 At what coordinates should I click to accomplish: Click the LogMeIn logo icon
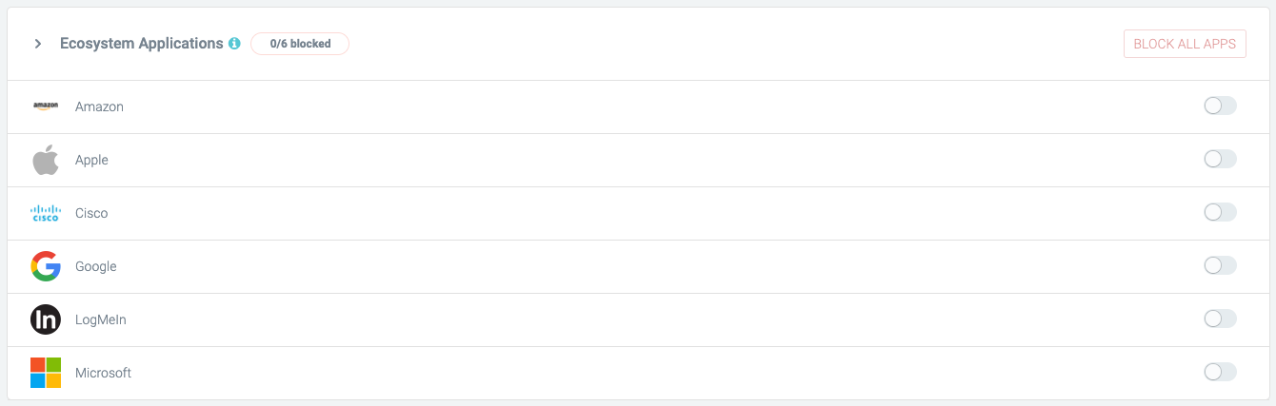click(x=46, y=319)
